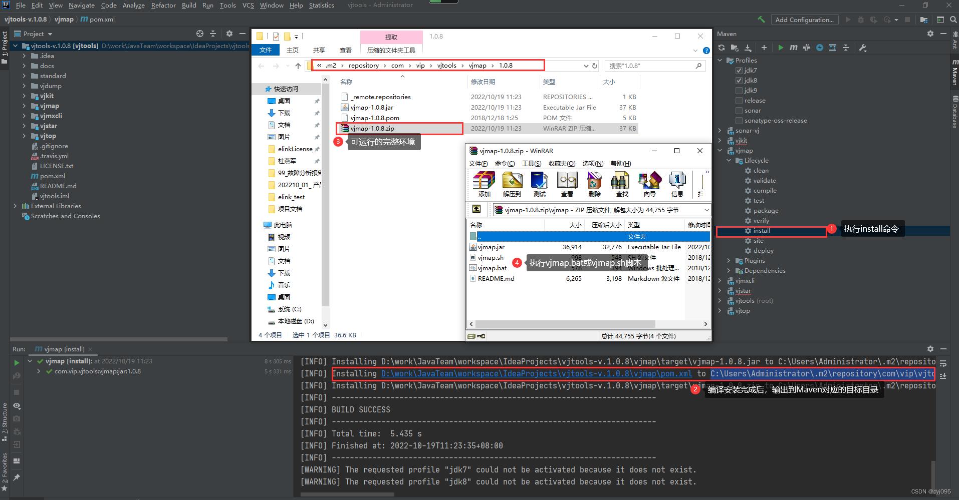Expand all in Maven tool window

click(833, 48)
